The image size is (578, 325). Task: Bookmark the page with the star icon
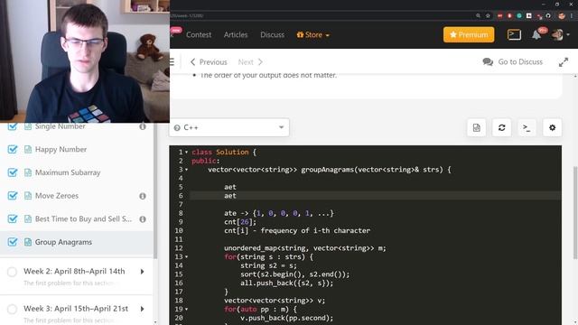488,16
